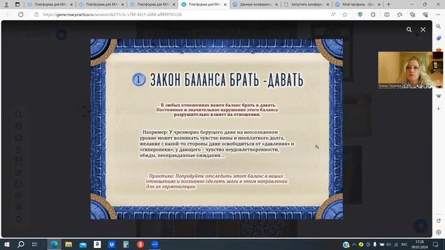Click the magnifier zoom icon on the card overlay
This screenshot has height=250, width=445.
click(x=409, y=29)
